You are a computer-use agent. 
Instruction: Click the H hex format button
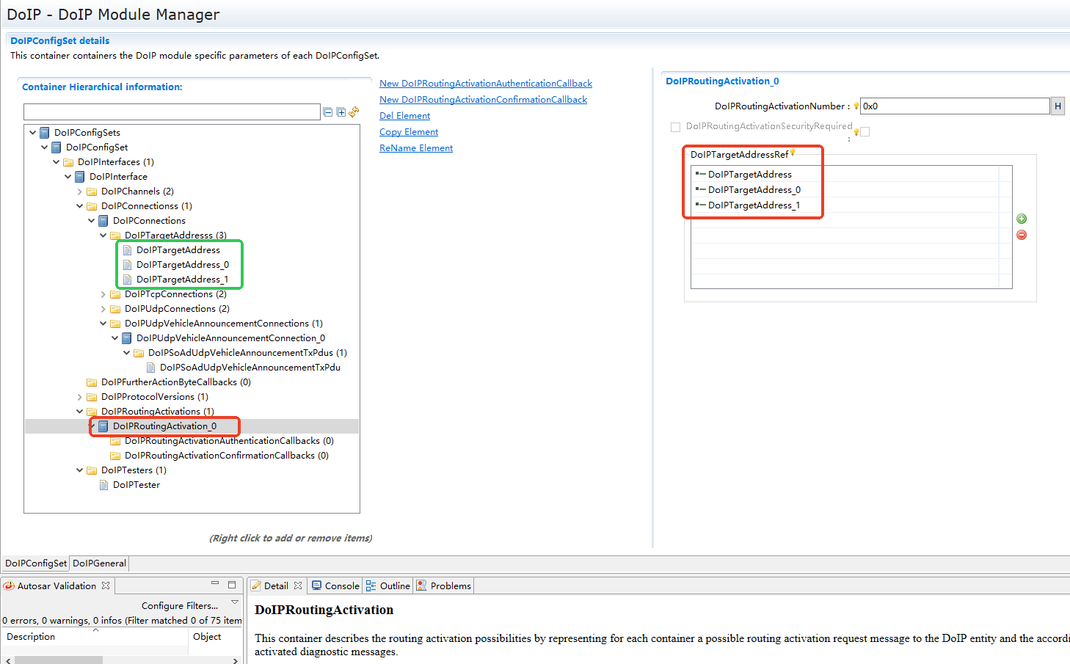click(x=1058, y=106)
